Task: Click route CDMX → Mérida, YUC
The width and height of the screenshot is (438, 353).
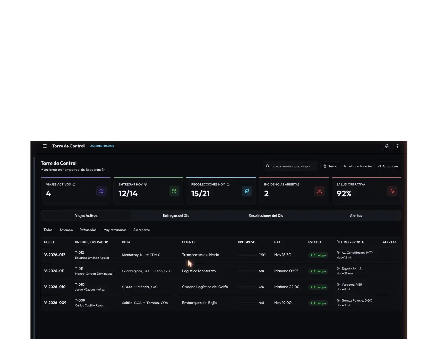Action: coord(140,287)
